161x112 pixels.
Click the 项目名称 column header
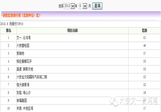72,31
